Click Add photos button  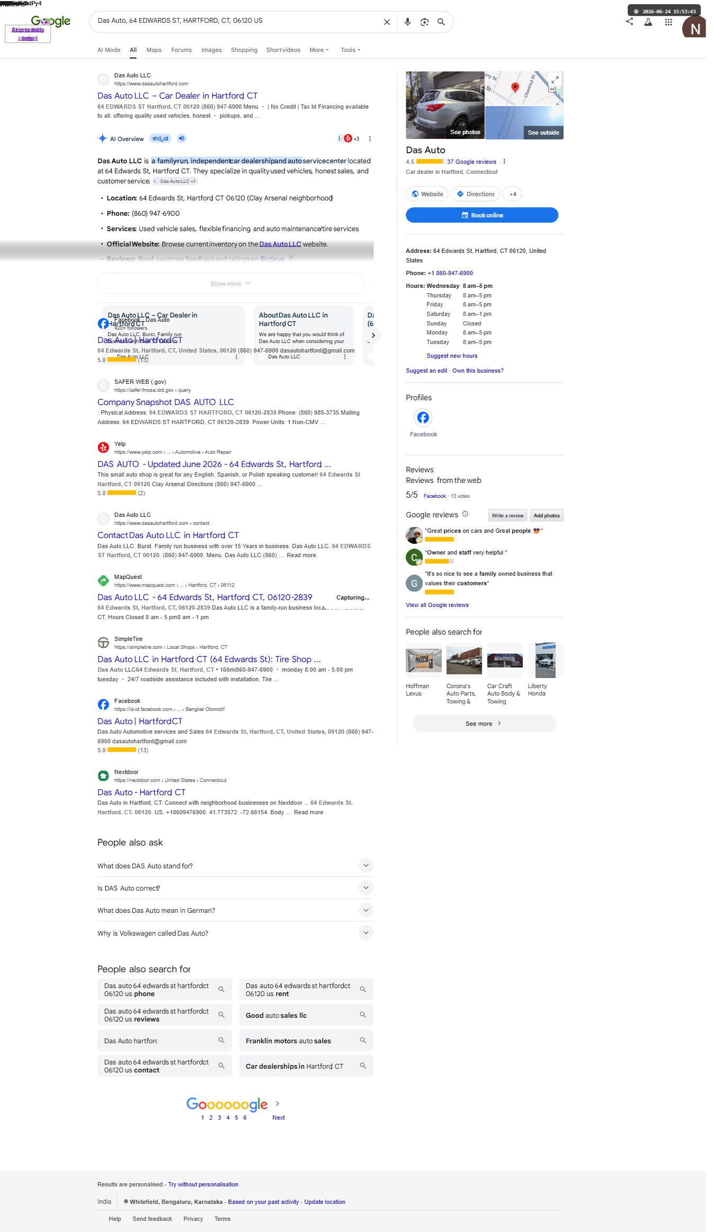(547, 515)
